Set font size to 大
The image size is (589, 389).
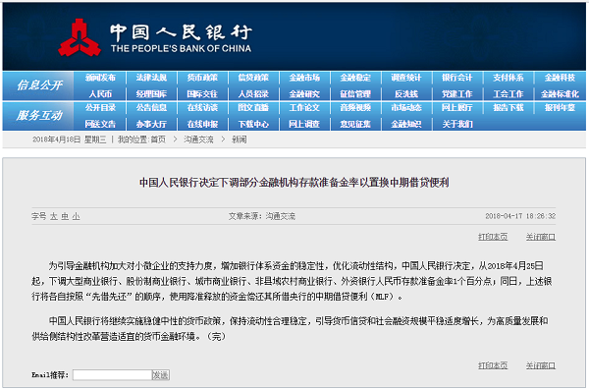[x=54, y=216]
